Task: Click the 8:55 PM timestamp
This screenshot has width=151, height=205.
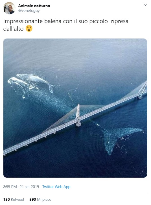Action: click(10, 187)
